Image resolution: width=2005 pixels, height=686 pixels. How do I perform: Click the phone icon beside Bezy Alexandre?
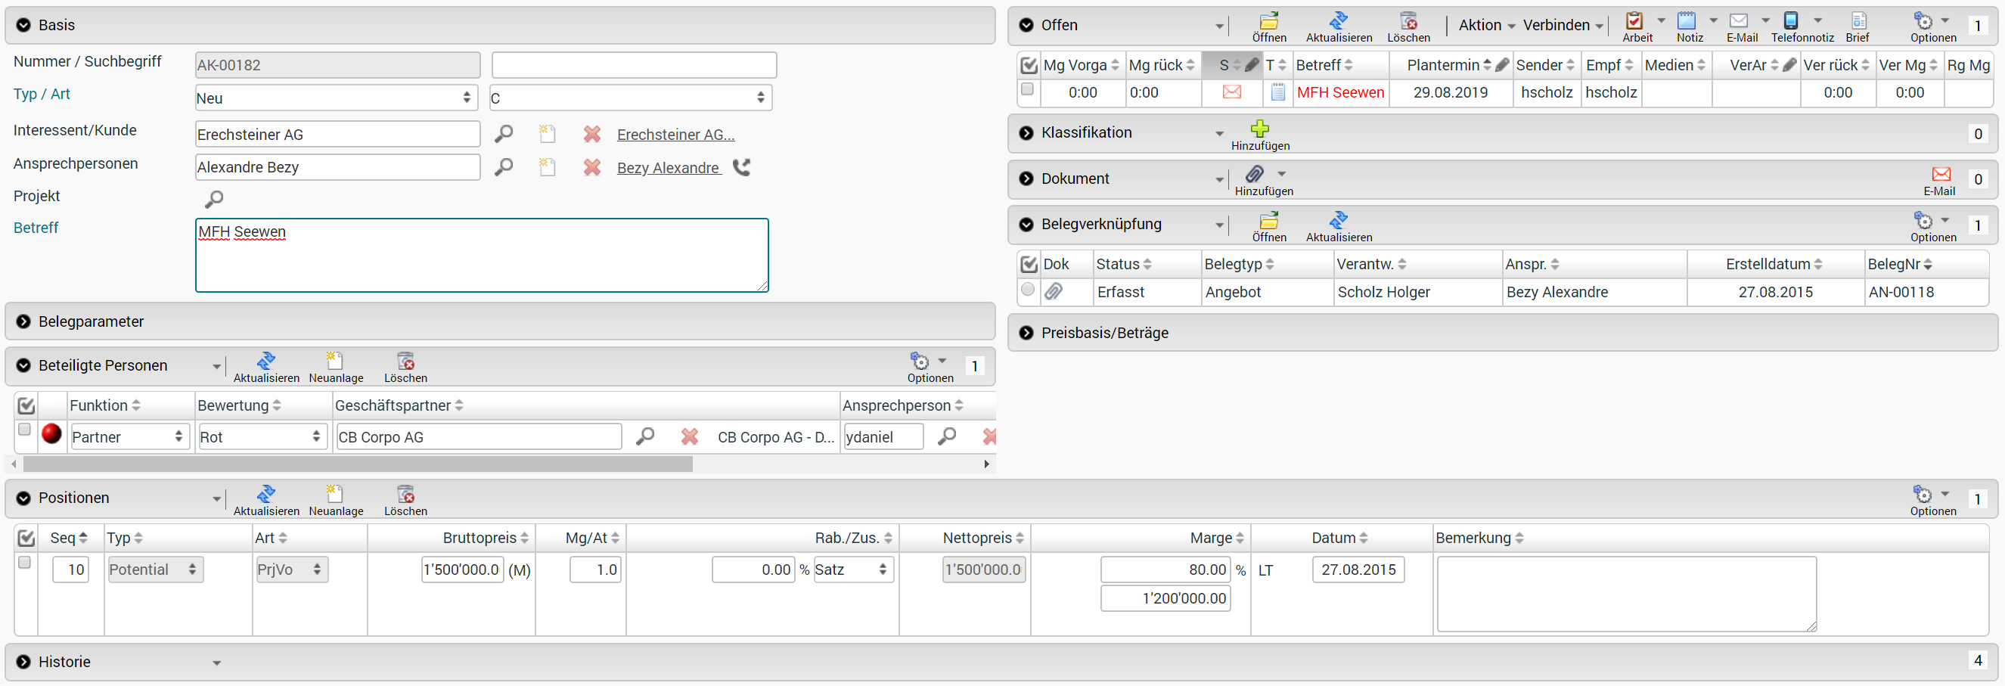[x=742, y=167]
